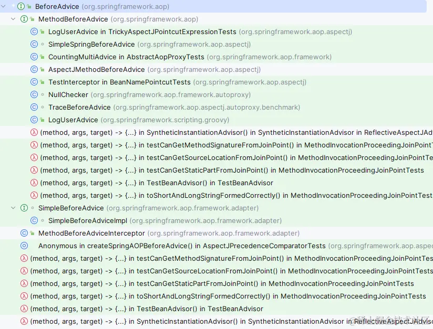Collapse the BeforeAdvice root node
This screenshot has height=329, width=433.
point(4,6)
